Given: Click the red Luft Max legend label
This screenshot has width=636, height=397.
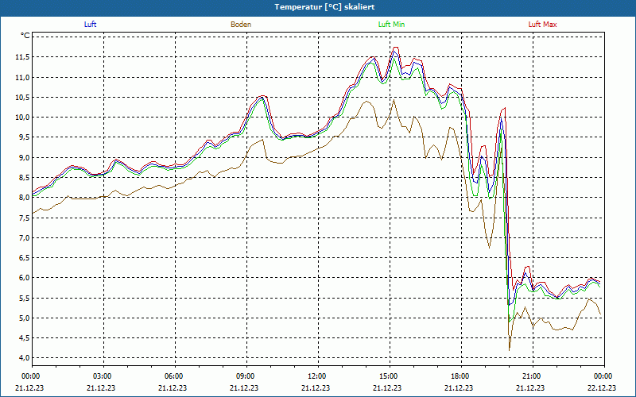Looking at the screenshot, I should pos(542,25).
